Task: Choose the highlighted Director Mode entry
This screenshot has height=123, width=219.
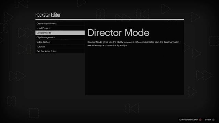Action: click(x=60, y=33)
